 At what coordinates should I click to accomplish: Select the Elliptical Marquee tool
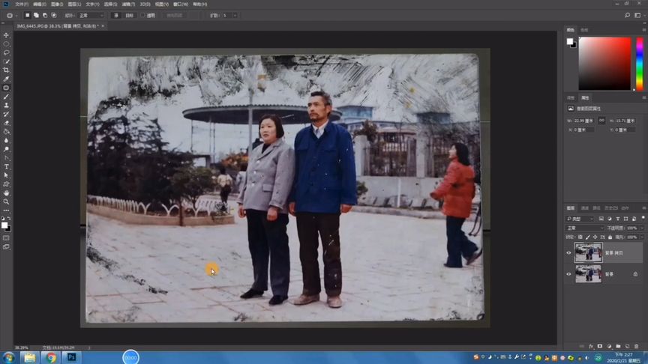[x=6, y=43]
